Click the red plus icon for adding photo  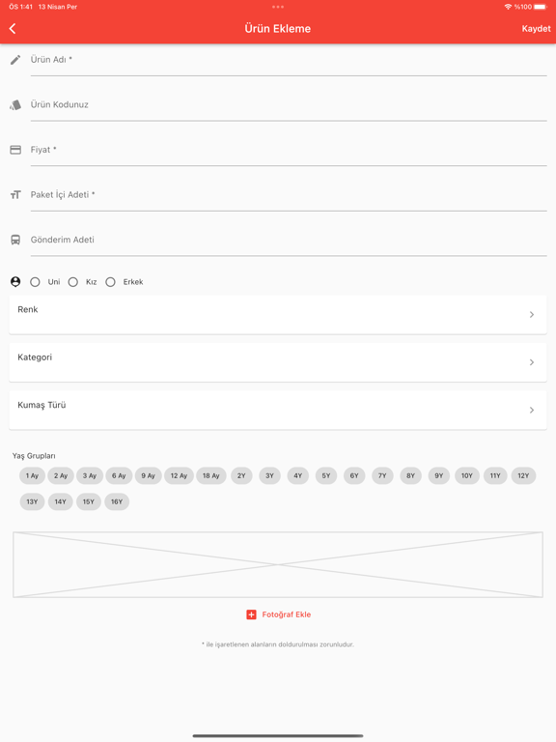point(251,614)
